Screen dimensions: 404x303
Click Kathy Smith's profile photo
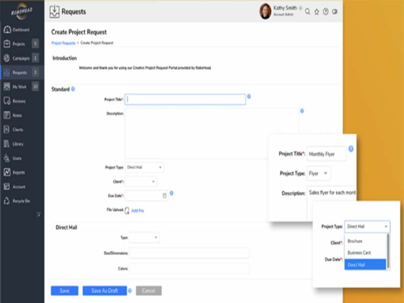(266, 11)
